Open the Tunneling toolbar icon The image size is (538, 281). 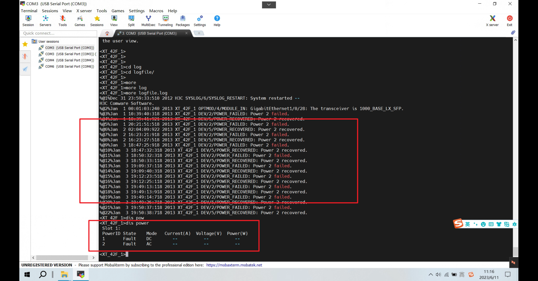(166, 21)
